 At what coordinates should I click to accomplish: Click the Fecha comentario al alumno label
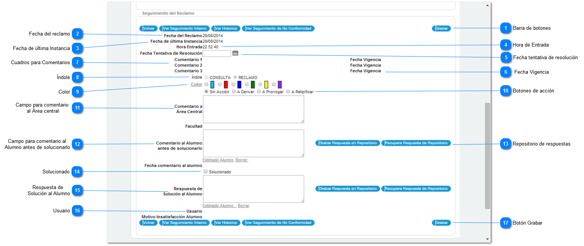click(x=173, y=166)
